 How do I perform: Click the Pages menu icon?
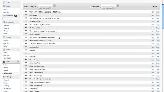tap(4, 6)
